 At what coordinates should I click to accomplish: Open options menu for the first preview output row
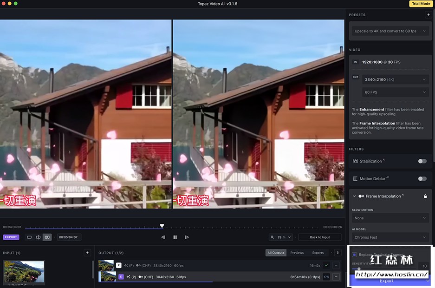tap(336, 265)
